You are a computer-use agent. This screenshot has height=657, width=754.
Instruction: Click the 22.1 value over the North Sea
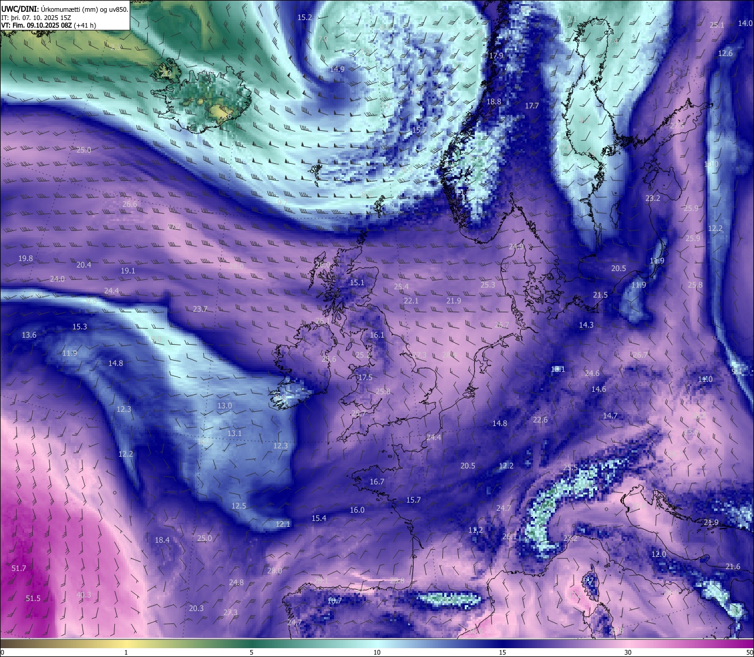[411, 301]
